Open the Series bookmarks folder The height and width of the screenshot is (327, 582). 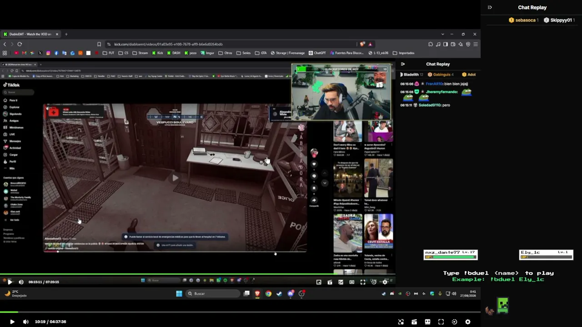point(243,53)
